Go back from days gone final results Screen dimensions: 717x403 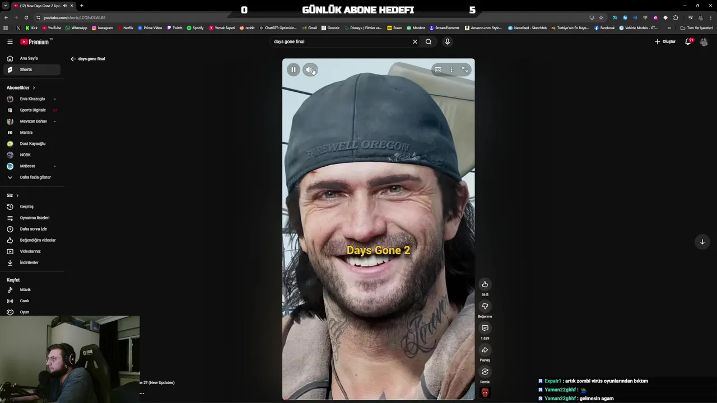[x=73, y=59]
